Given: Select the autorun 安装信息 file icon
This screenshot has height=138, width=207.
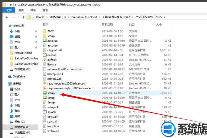Looking at the screenshot, I should [45, 45].
